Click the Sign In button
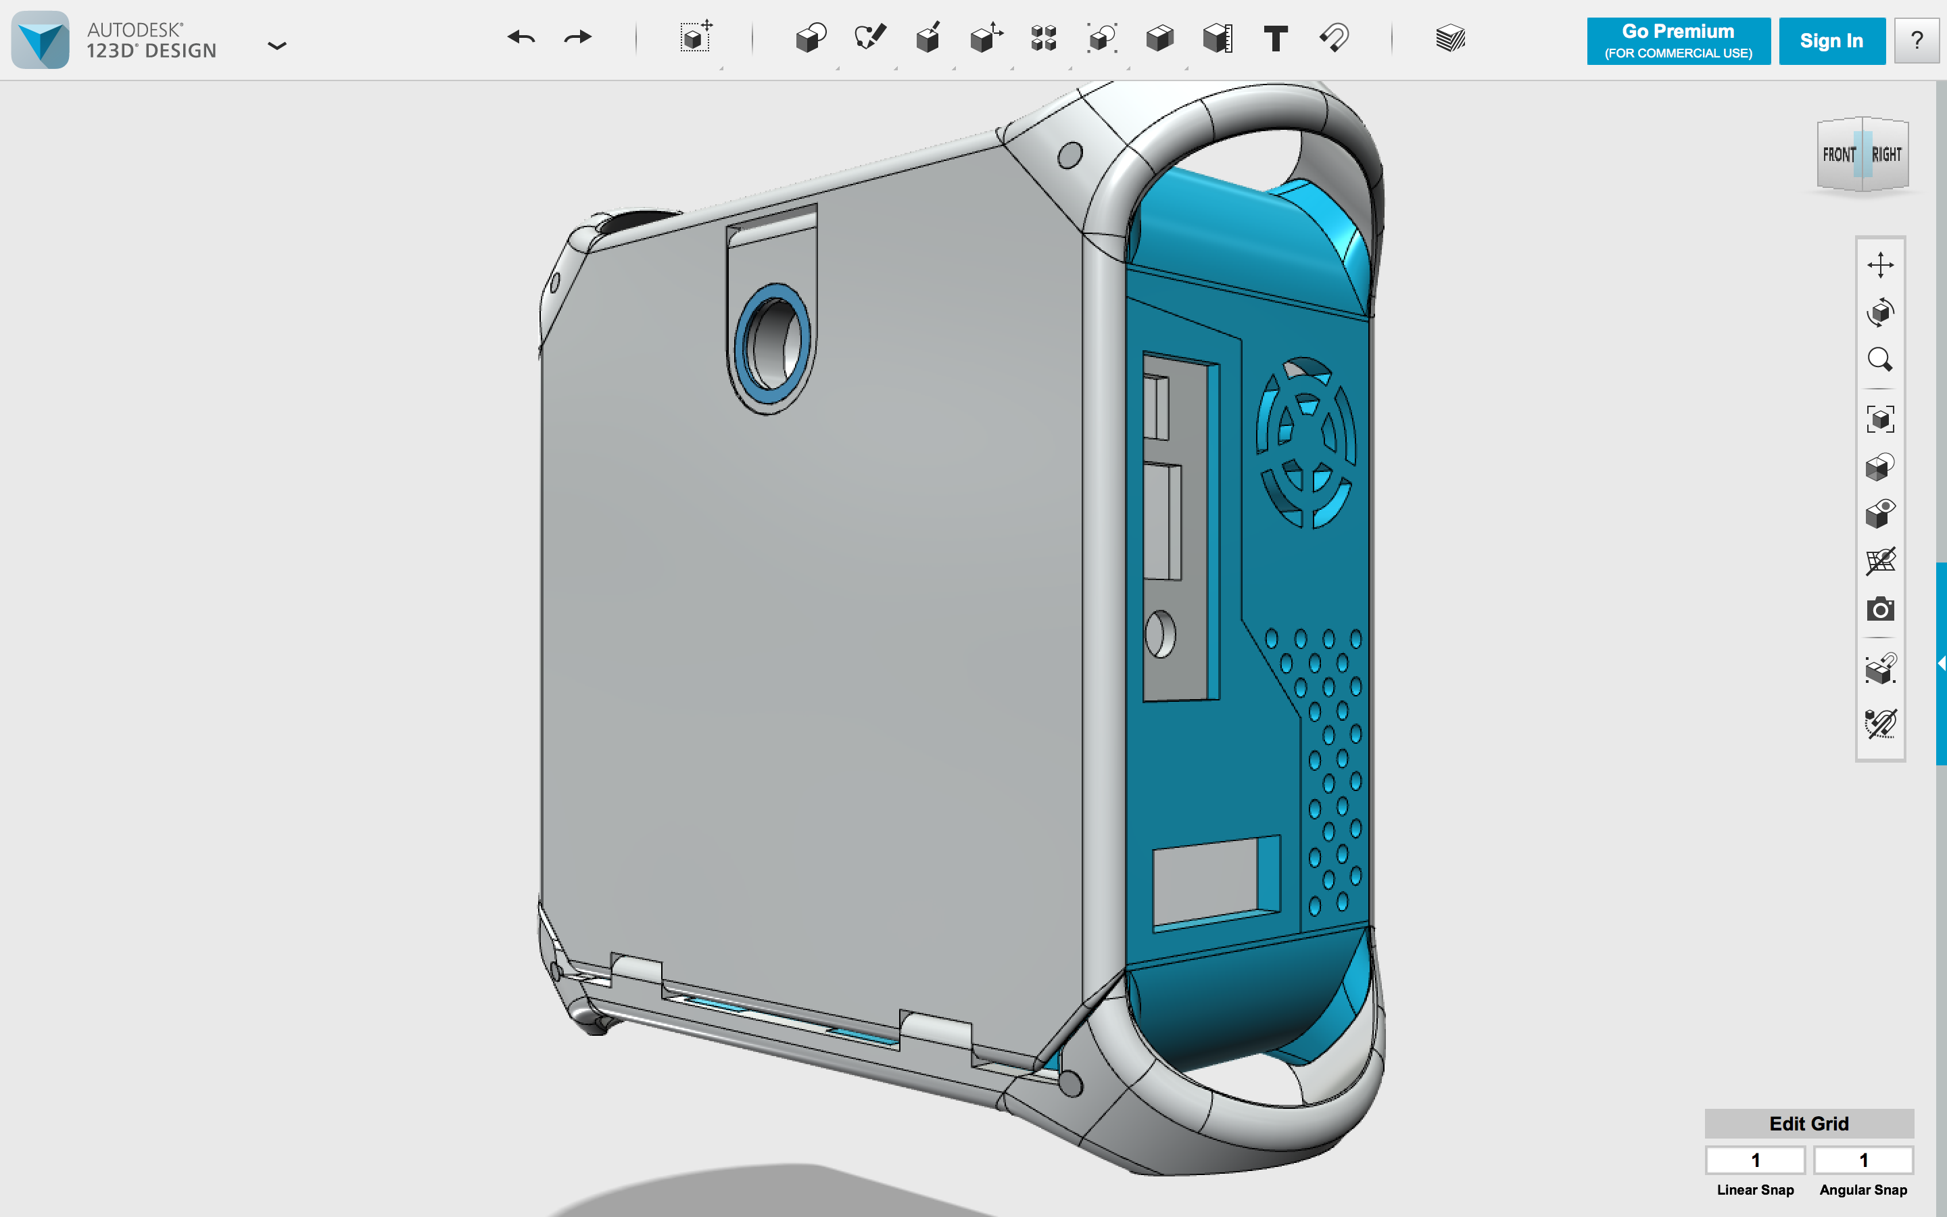Screen dimensions: 1947x1217 pos(1831,41)
